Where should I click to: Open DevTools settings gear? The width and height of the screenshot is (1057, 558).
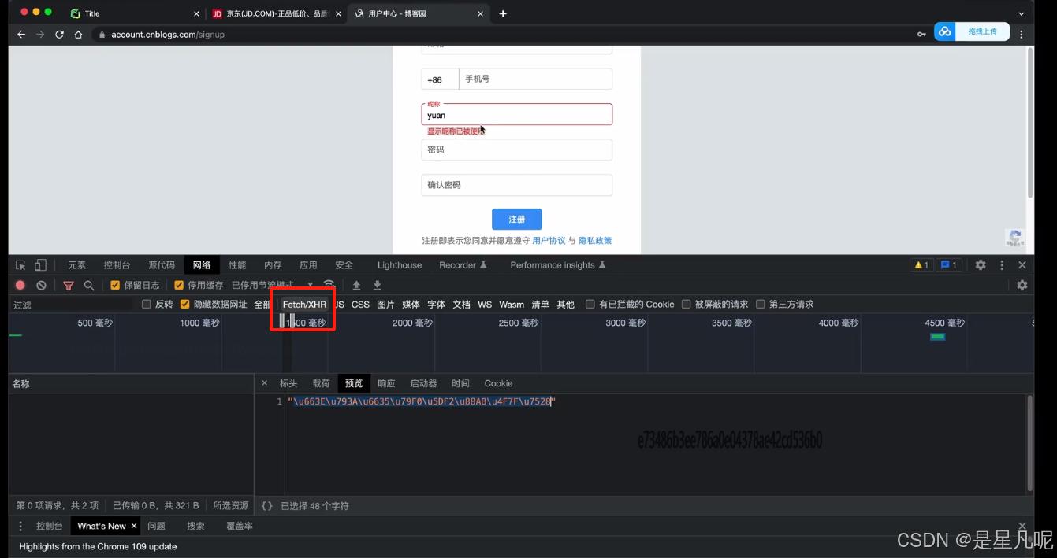coord(981,265)
